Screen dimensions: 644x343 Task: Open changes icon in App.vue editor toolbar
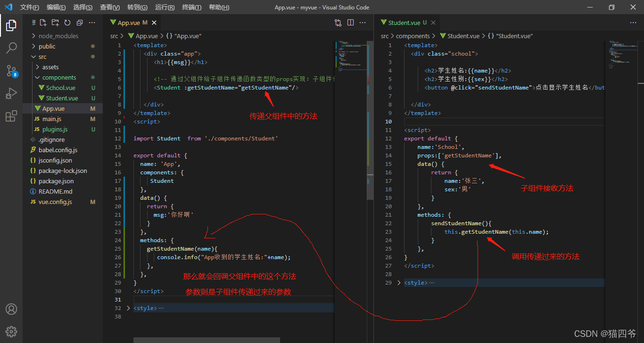[x=338, y=23]
